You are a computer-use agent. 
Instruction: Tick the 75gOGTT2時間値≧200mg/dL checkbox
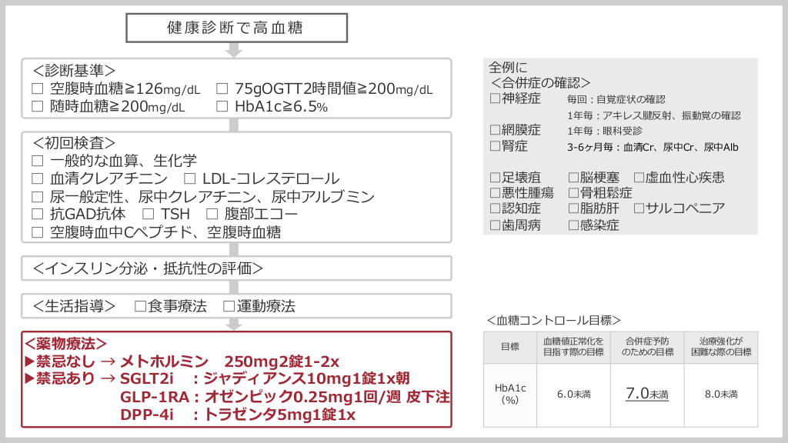click(x=222, y=89)
